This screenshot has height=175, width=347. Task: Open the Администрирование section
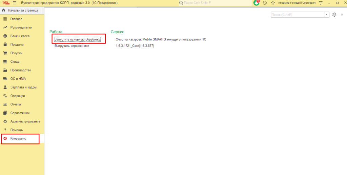tap(25, 121)
